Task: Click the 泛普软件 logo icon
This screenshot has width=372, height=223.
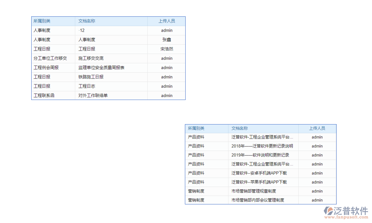Action: click(x=329, y=211)
